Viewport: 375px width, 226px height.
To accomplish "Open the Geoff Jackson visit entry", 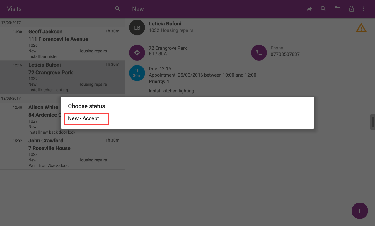I will point(62,44).
